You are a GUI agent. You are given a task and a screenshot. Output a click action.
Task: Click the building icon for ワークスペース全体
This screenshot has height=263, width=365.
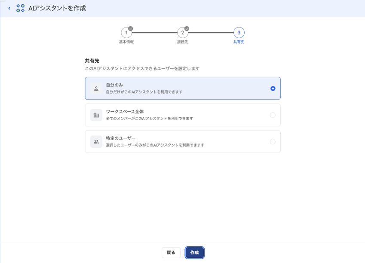pyautogui.click(x=96, y=115)
